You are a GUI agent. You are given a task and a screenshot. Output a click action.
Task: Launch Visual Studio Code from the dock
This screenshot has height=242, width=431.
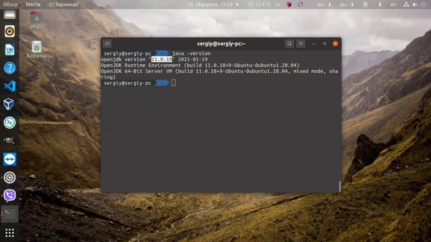coord(9,86)
